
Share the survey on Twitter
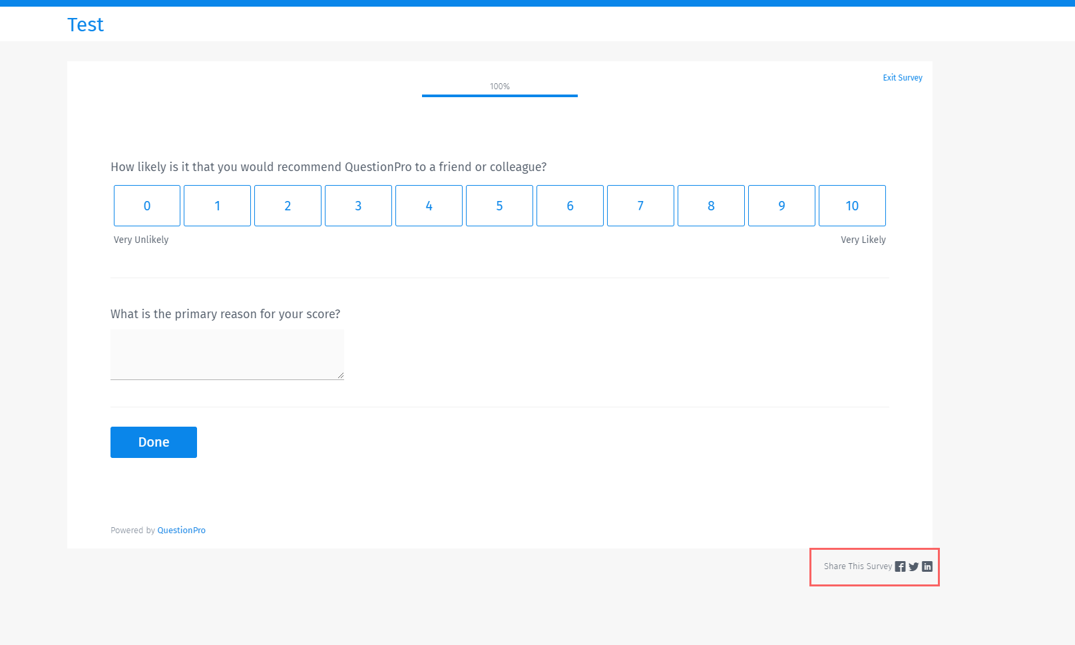click(x=913, y=566)
